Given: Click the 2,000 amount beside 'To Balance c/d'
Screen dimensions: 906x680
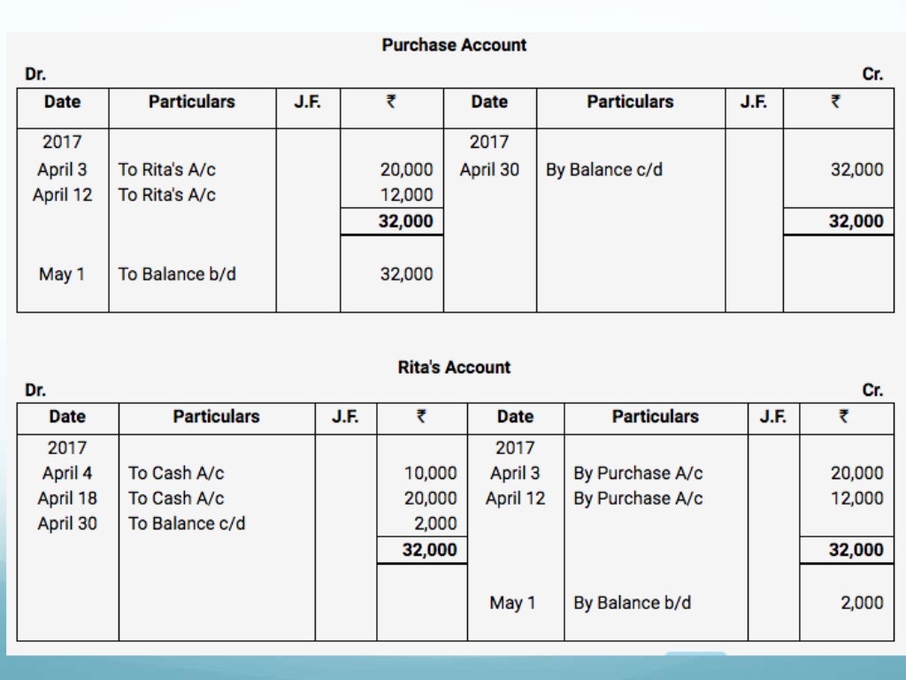Looking at the screenshot, I should click(x=435, y=523).
